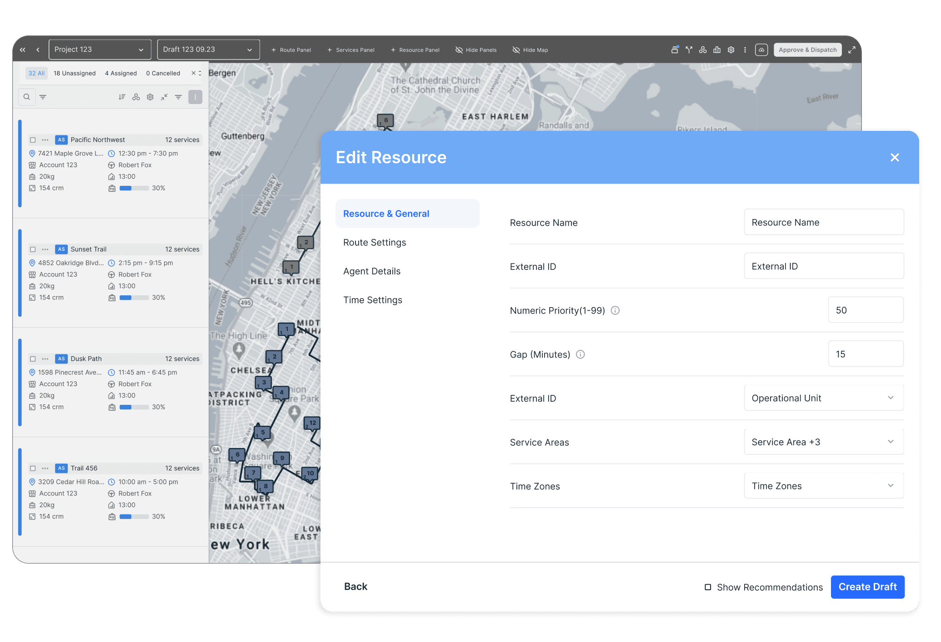The height and width of the screenshot is (642, 941).
Task: Switch to Time Settings tab
Action: (373, 300)
